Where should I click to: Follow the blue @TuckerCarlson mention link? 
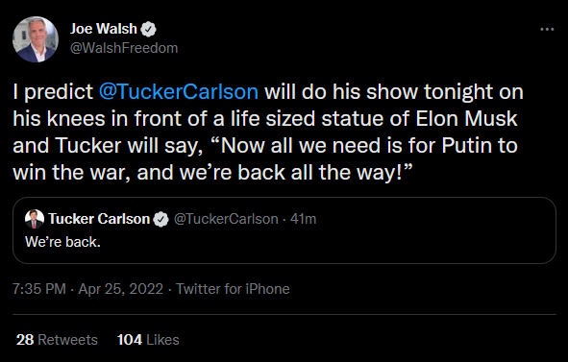pos(179,91)
